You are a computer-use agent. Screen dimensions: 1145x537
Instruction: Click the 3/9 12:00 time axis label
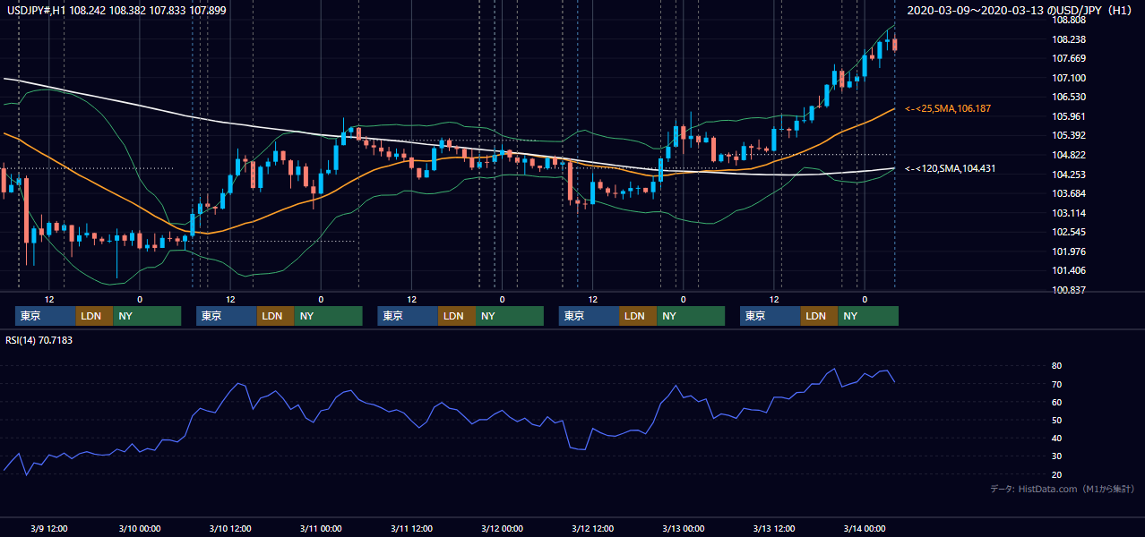click(x=49, y=528)
